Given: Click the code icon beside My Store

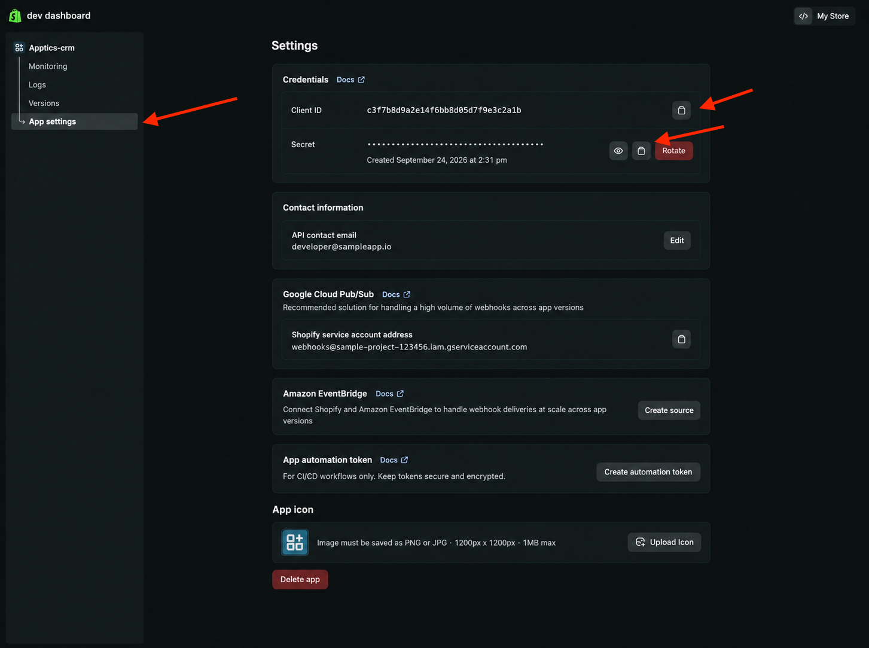Looking at the screenshot, I should pos(804,16).
